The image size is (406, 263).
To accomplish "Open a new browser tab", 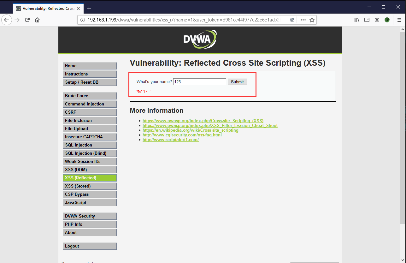I will (x=89, y=8).
